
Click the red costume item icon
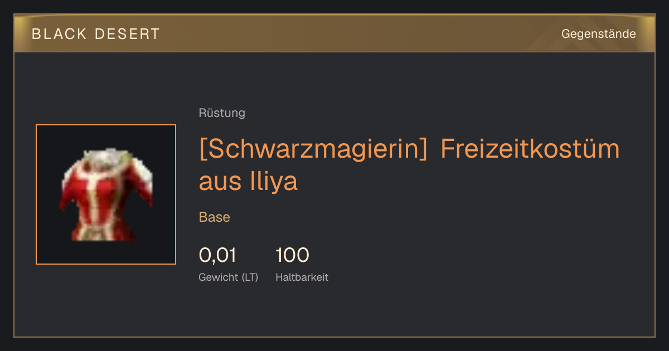pos(106,194)
